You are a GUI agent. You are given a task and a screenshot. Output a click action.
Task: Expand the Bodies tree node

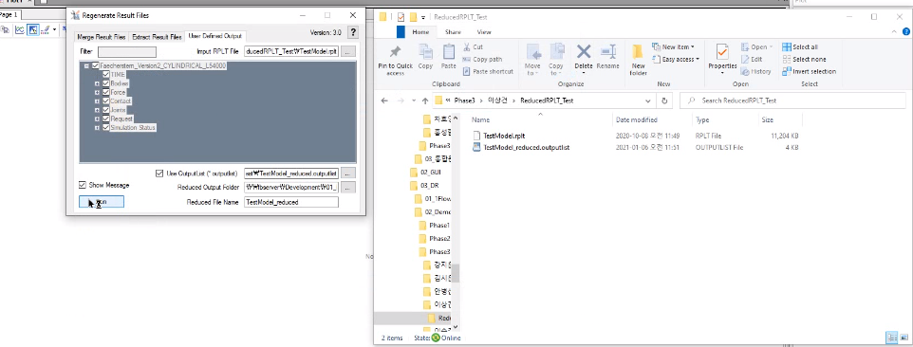click(97, 83)
